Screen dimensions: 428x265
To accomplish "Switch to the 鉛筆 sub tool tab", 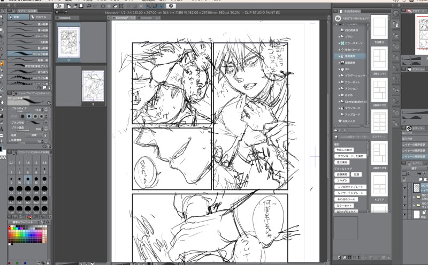I will click(x=18, y=17).
